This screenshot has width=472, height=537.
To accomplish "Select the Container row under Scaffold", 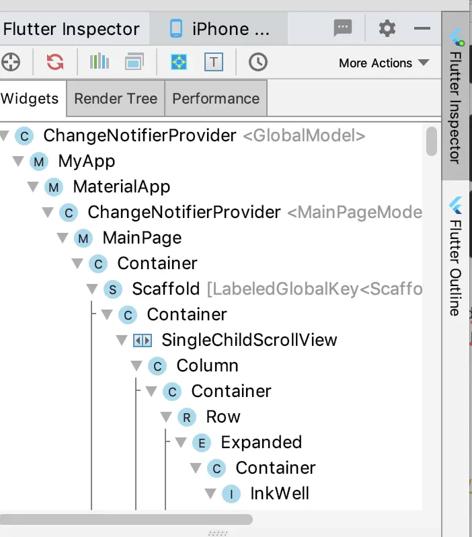I will 187,314.
